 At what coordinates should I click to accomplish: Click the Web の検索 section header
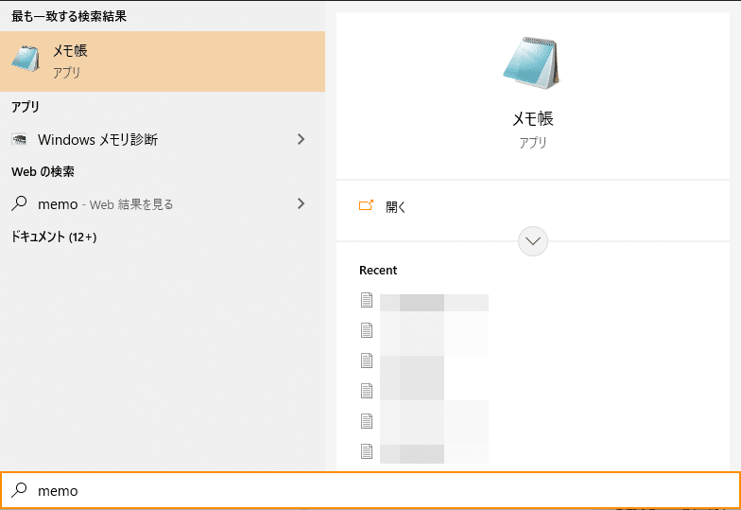pyautogui.click(x=43, y=172)
